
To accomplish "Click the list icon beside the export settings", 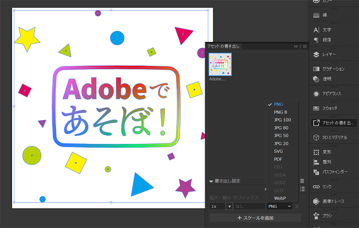I will (x=302, y=189).
